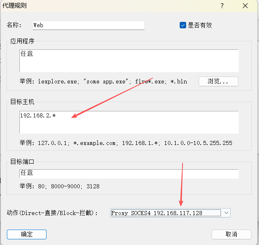
Task: Click the 应用程序 text area showing 任意
Action: point(129,61)
